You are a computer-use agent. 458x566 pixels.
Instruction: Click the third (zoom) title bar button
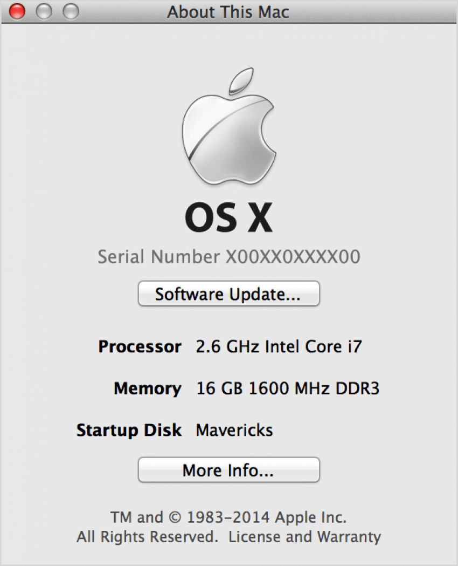pos(70,11)
